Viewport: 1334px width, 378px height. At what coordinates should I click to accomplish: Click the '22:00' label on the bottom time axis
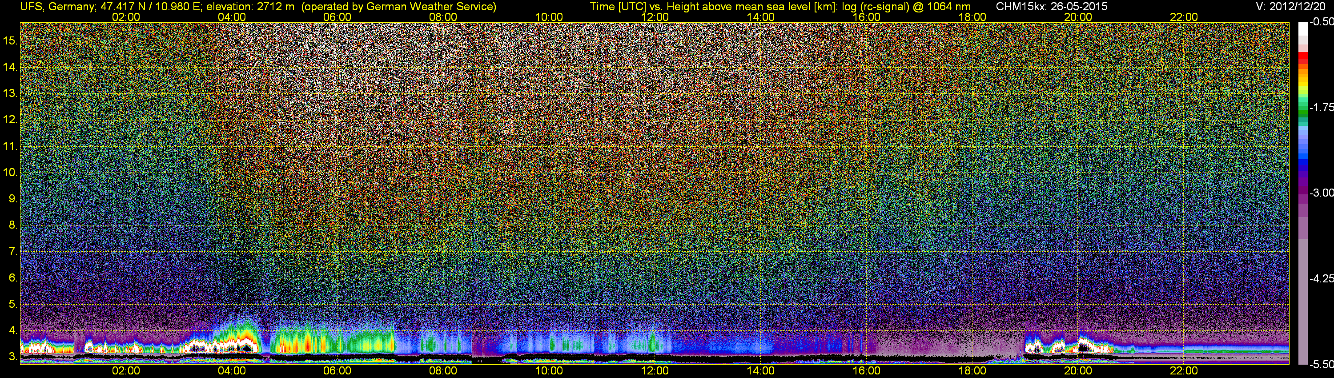click(1184, 371)
